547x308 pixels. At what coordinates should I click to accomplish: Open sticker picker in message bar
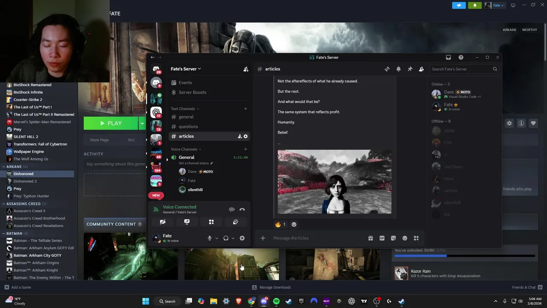click(x=393, y=238)
